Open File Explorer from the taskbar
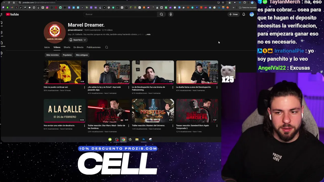Image resolution: width=324 pixels, height=182 pixels. (x=137, y=140)
